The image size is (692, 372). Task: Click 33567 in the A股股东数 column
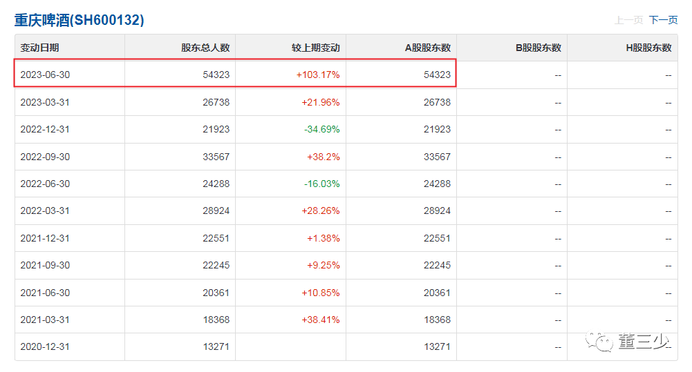pyautogui.click(x=438, y=157)
